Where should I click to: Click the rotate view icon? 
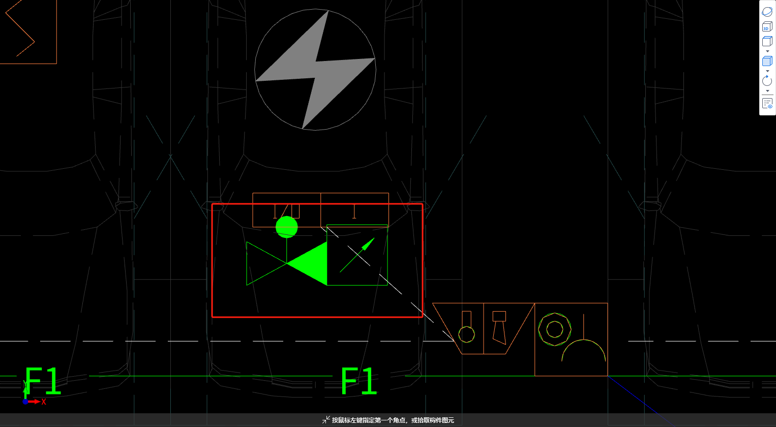coord(767,81)
